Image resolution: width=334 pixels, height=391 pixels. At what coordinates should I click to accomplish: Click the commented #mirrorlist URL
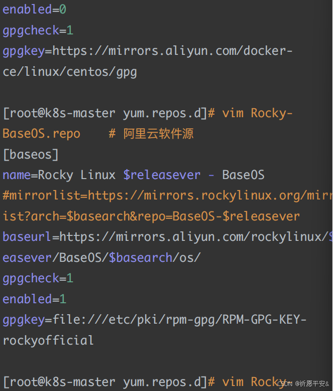click(x=167, y=195)
